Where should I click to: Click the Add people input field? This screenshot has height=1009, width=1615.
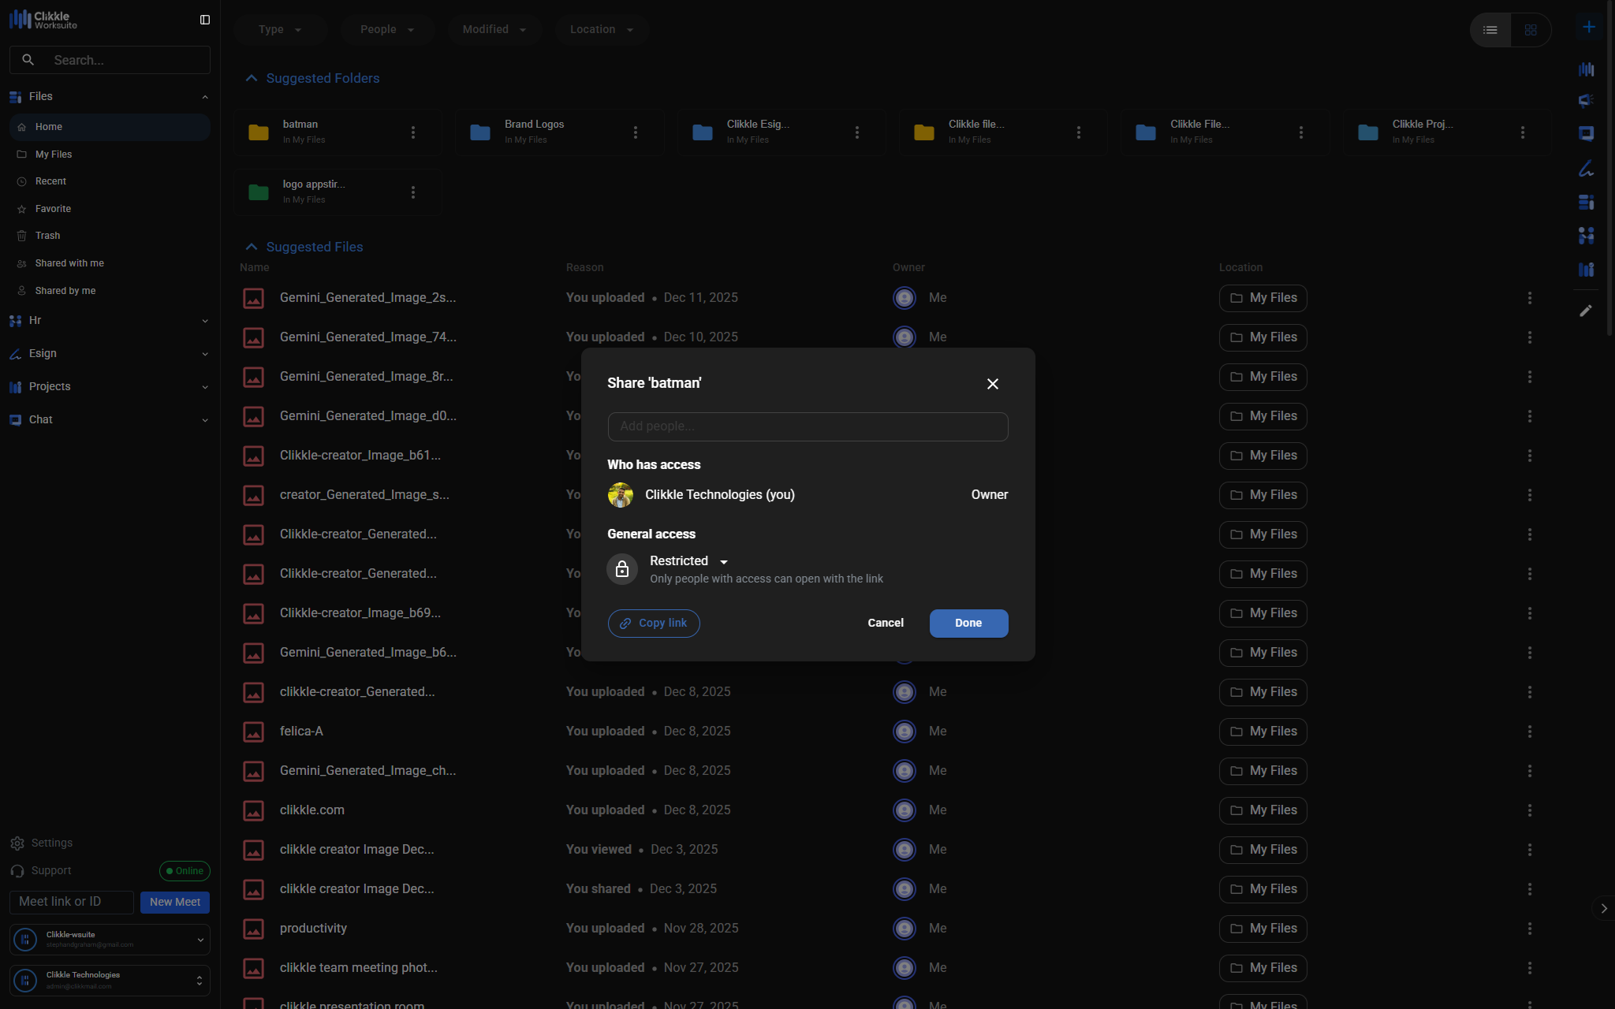tap(807, 426)
